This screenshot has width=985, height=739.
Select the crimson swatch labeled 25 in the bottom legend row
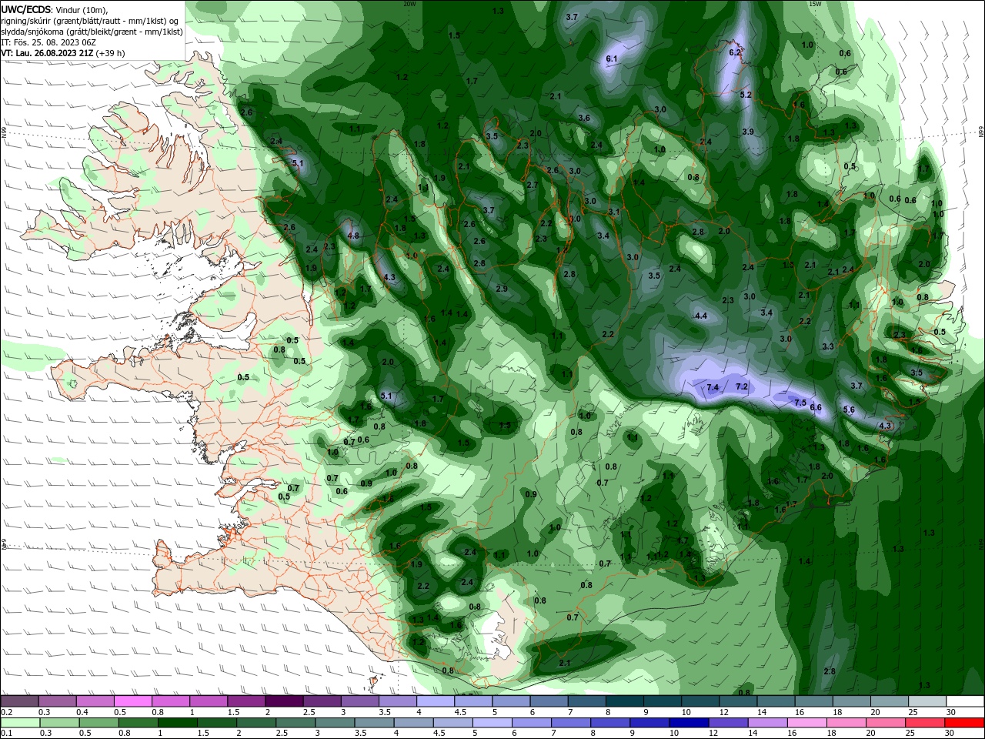tap(925, 723)
